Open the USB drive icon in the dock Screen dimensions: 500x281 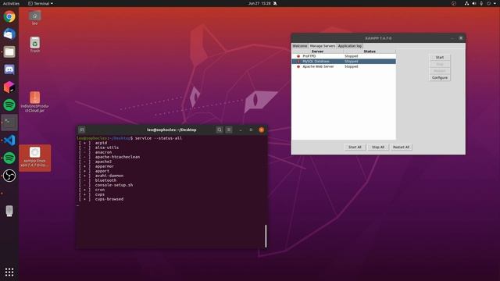pyautogui.click(x=9, y=211)
